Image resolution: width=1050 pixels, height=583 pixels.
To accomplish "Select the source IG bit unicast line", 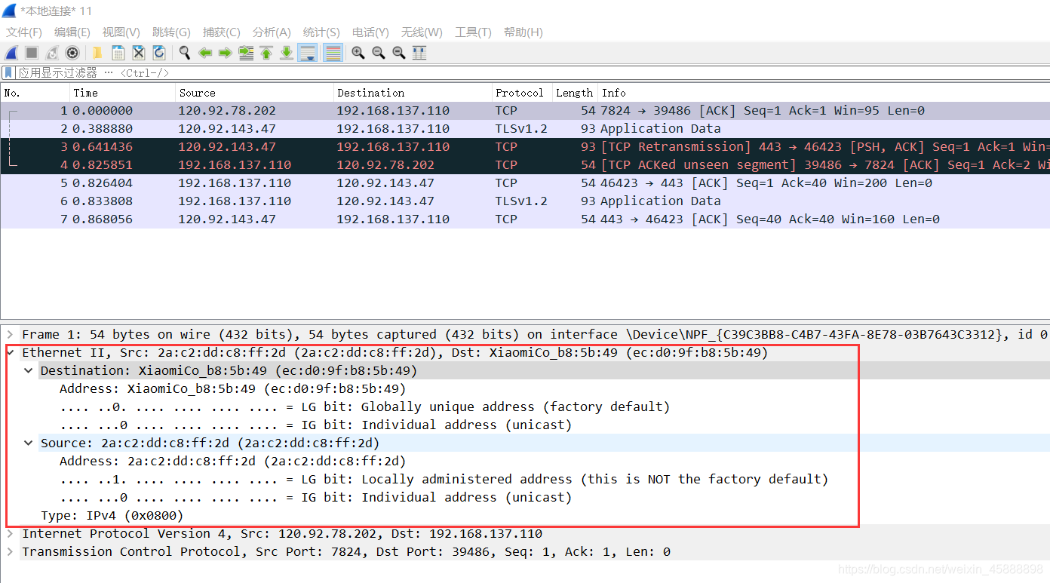I will [316, 497].
